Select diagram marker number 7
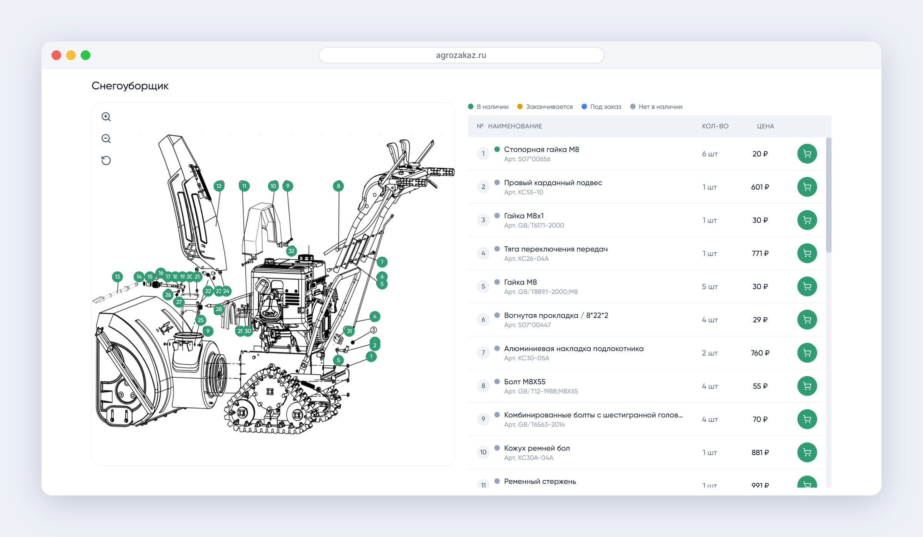 point(382,262)
